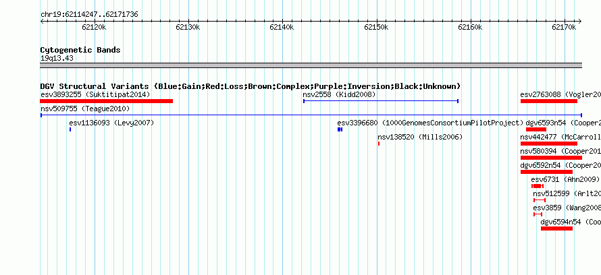
Task: Select the small blue esv3396680 glyph
Action: [340, 129]
